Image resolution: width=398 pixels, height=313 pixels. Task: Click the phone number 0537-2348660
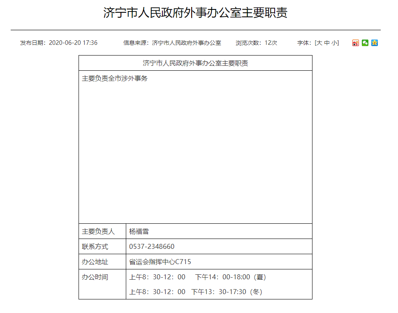coord(152,247)
